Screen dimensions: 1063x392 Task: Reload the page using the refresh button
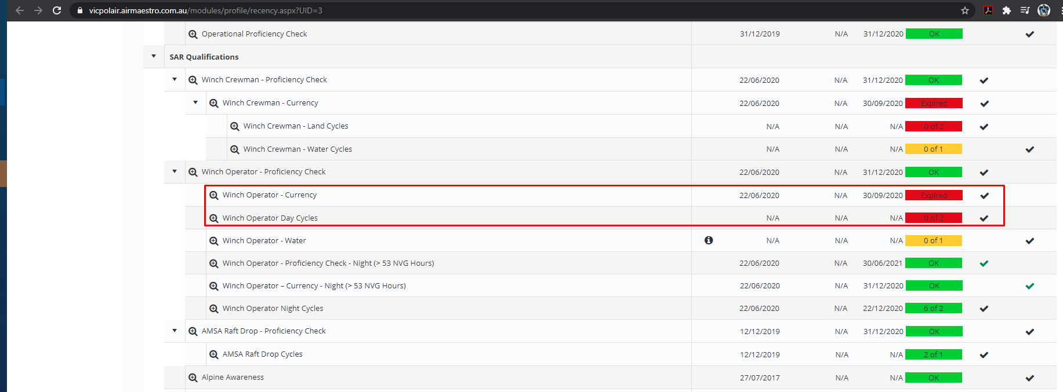point(57,10)
